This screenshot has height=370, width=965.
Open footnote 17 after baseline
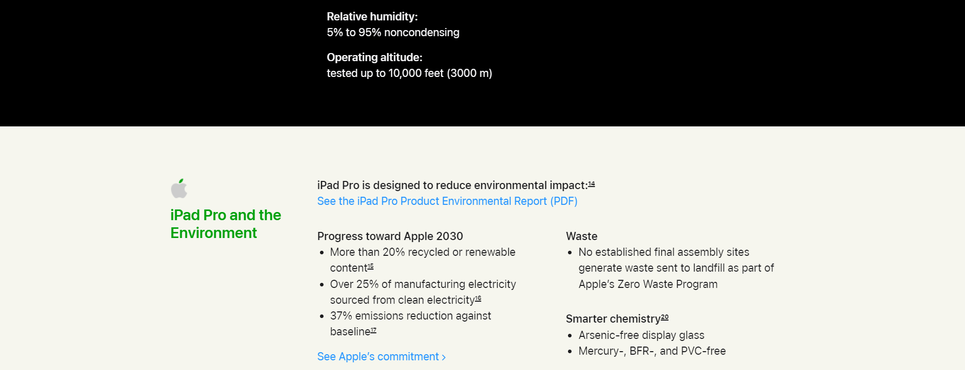click(x=374, y=330)
